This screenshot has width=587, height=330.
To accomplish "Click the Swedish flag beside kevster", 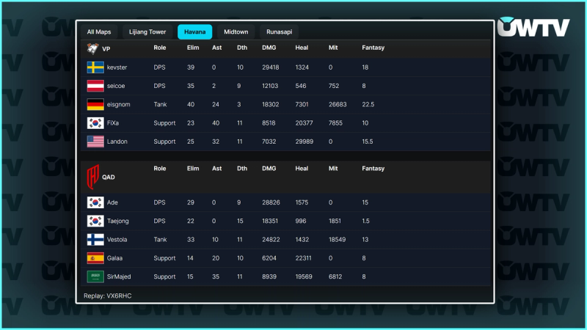I will [95, 67].
